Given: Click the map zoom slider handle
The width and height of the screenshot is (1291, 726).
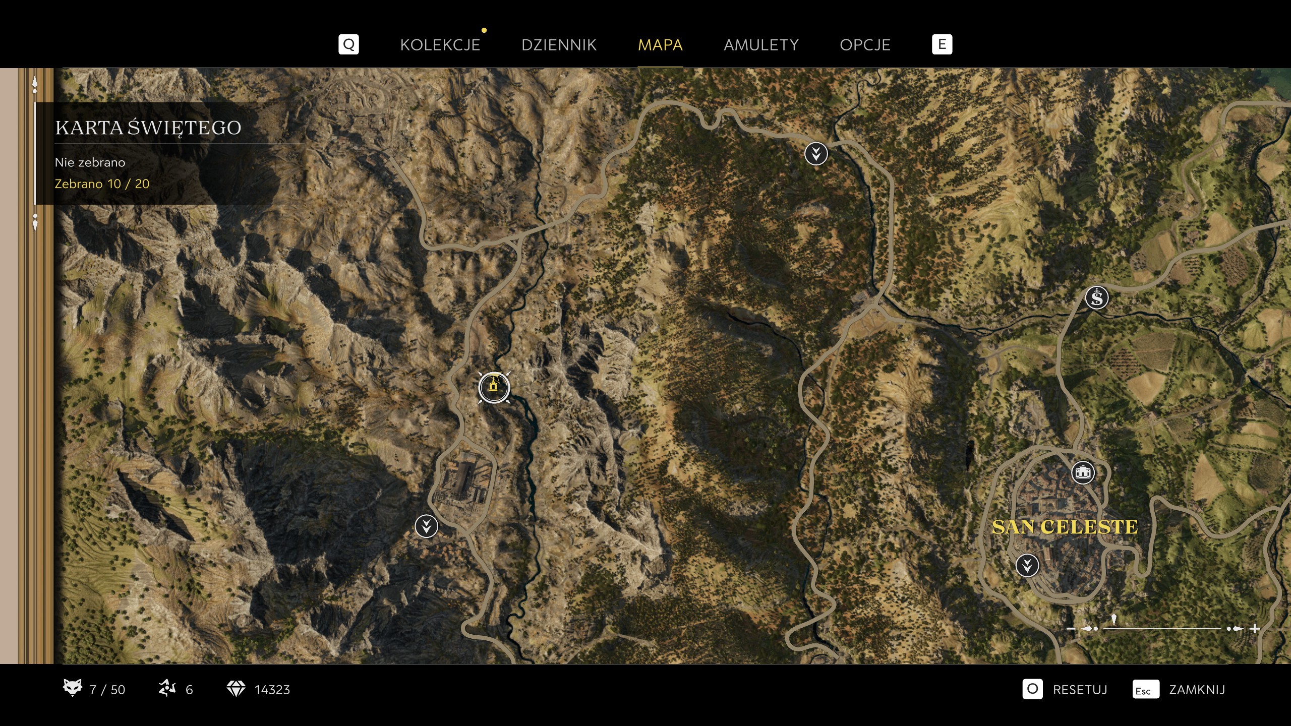Looking at the screenshot, I should coord(1114,620).
